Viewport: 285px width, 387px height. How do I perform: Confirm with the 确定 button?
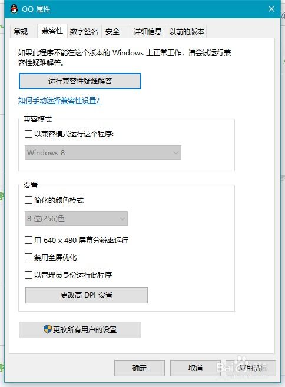tap(140, 368)
